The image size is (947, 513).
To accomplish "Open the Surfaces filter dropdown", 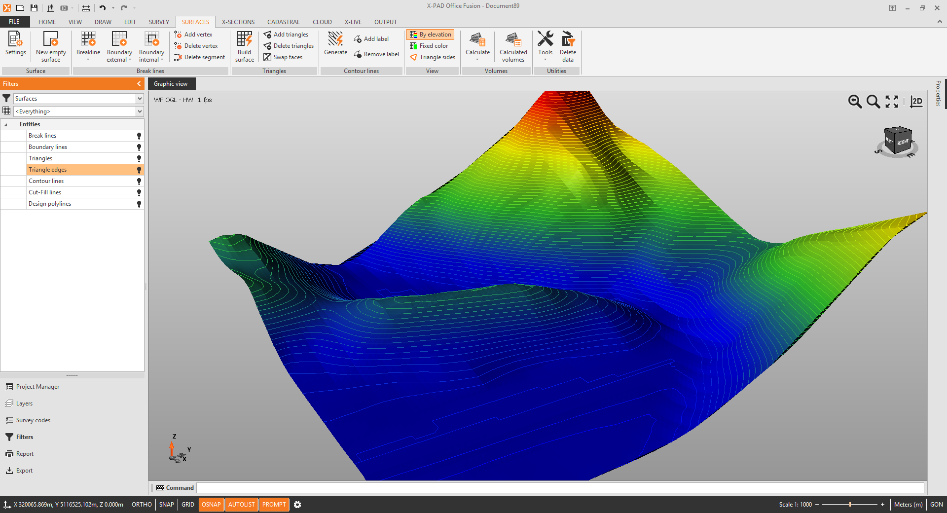I will tap(140, 99).
